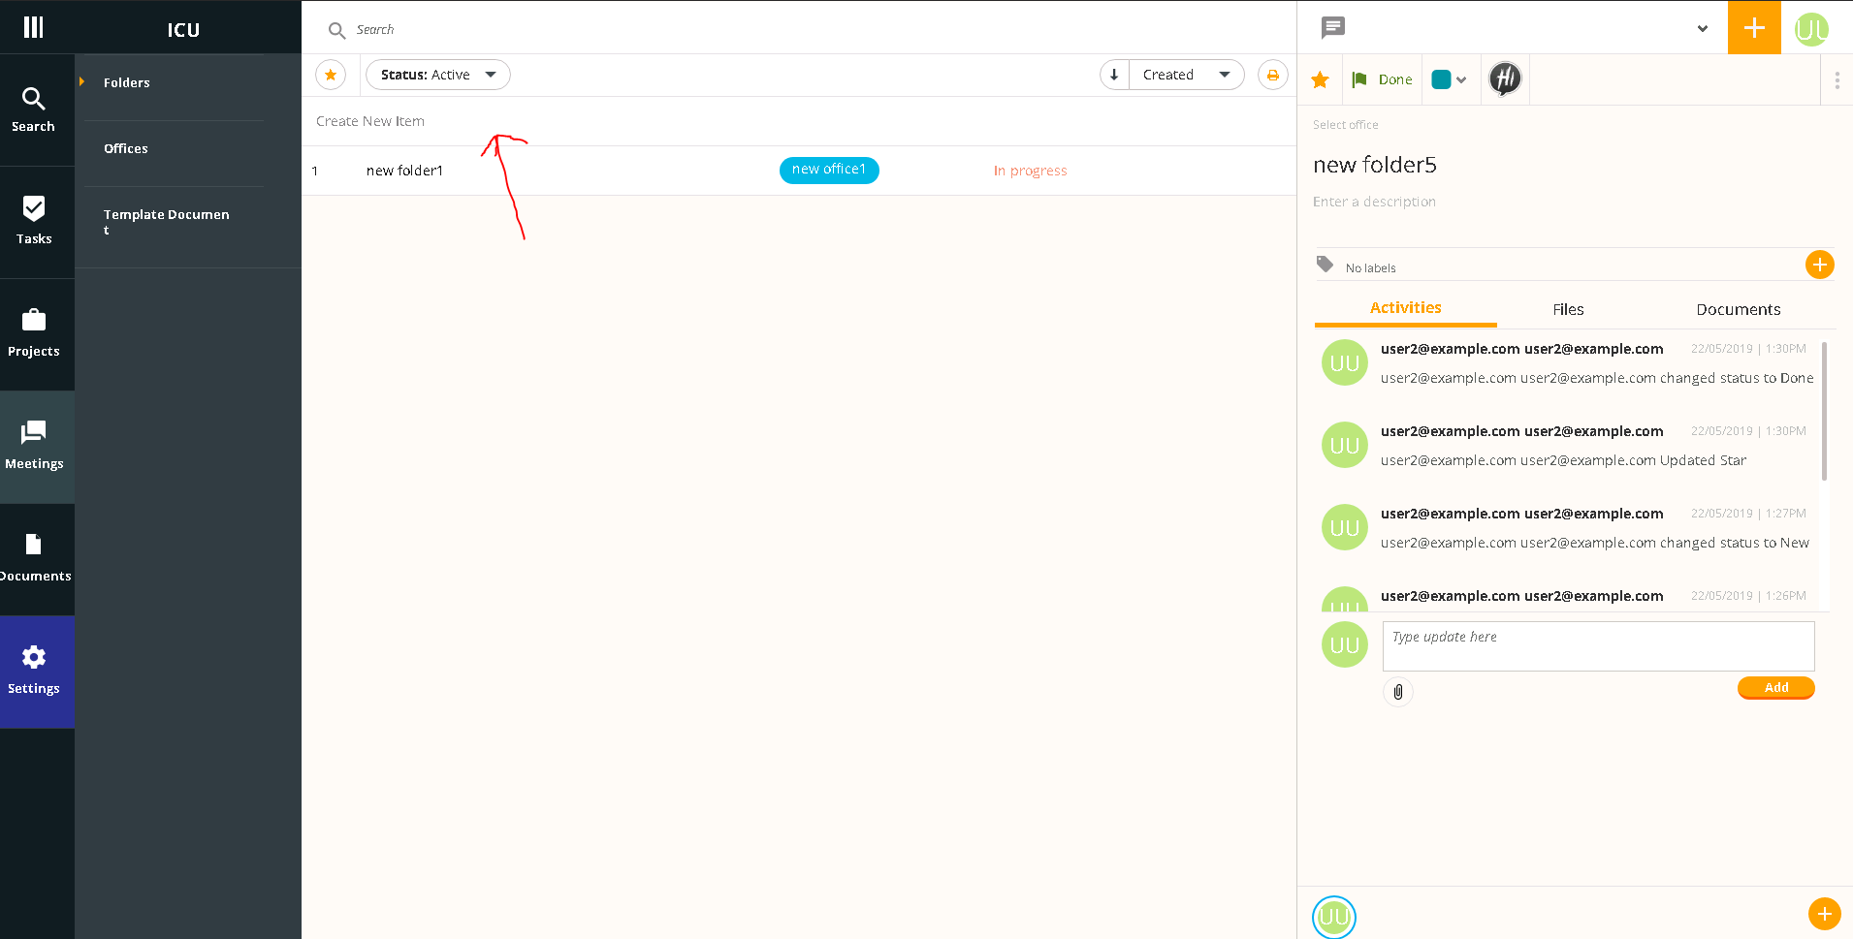This screenshot has width=1853, height=939.
Task: Open the teal color swatch picker
Action: [x=1449, y=79]
